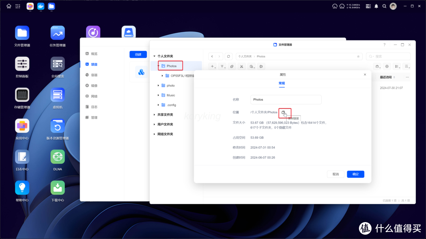Expand the photo folder in the tree

tap(159, 86)
